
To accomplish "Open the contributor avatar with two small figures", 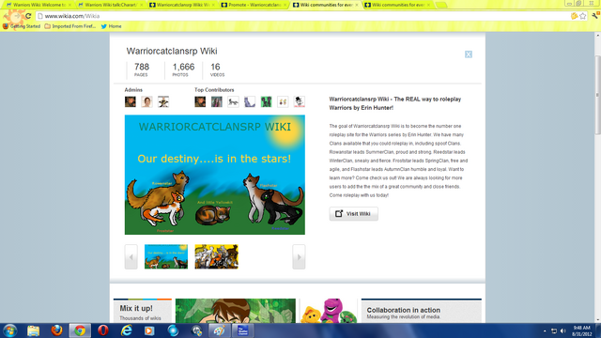I will (x=283, y=101).
